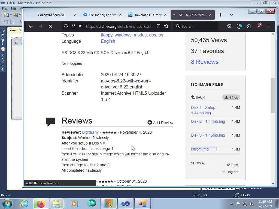The width and height of the screenshot is (279, 209).
Task: Open the 8 Reviews link
Action: pos(205,62)
